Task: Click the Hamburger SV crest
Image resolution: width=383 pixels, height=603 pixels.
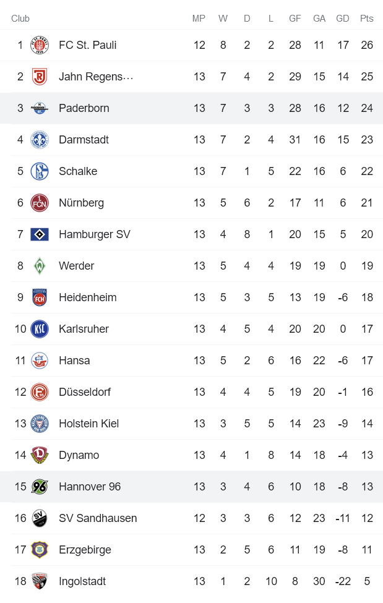Action: pos(39,234)
